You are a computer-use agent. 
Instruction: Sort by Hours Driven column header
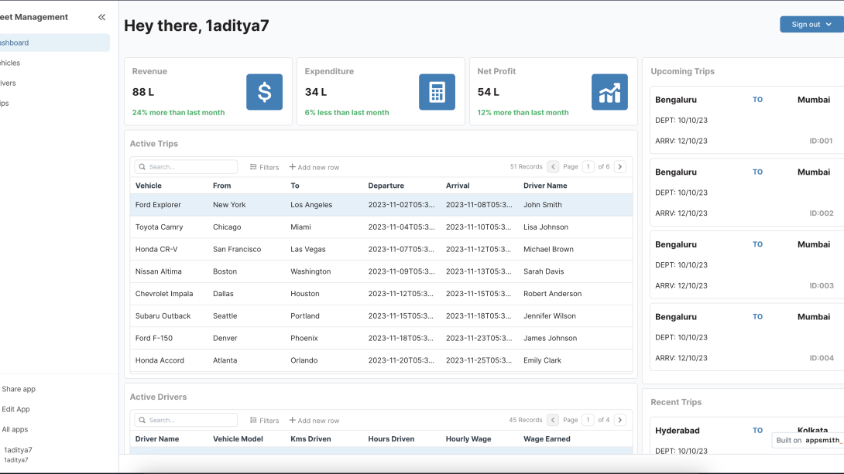pyautogui.click(x=391, y=438)
